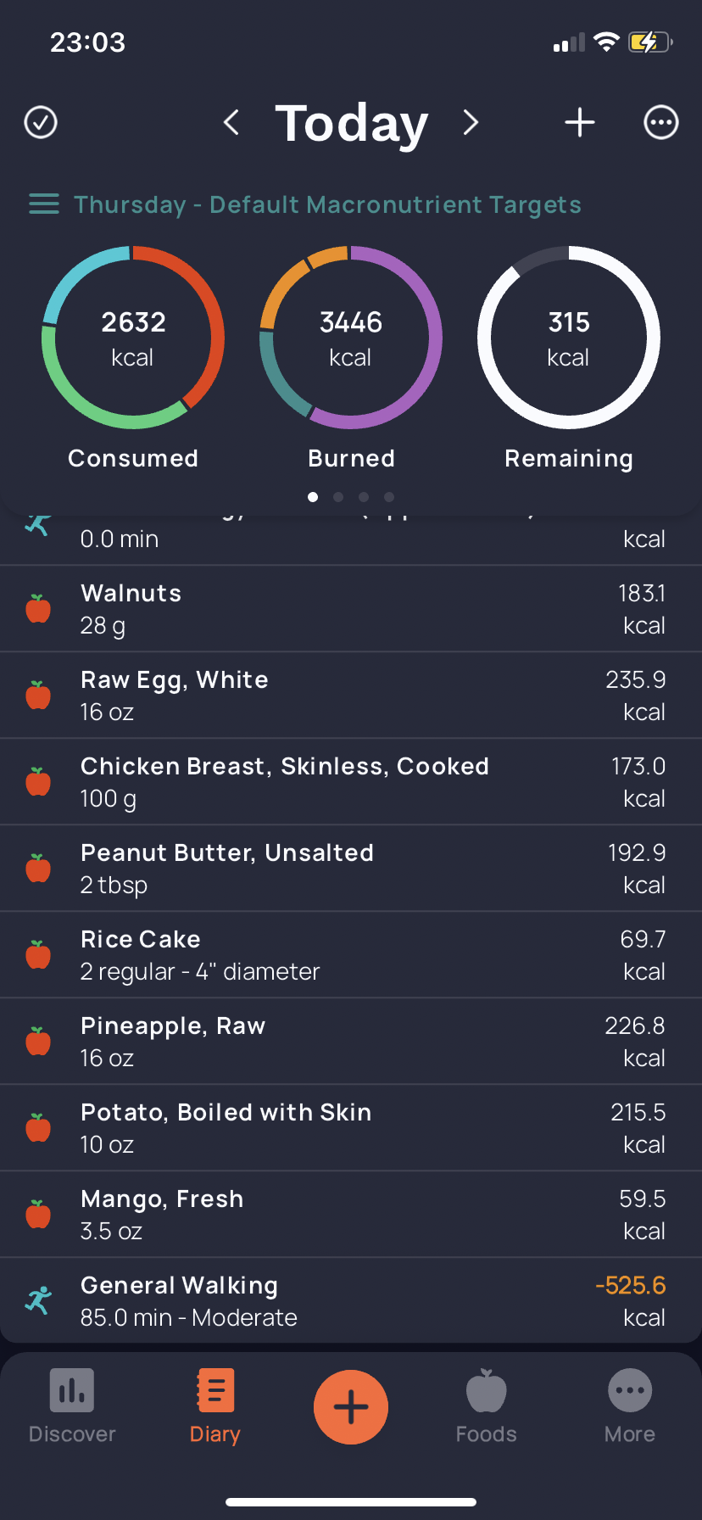702x1520 pixels.
Task: Go to previous day with left chevron
Action: coord(231,122)
